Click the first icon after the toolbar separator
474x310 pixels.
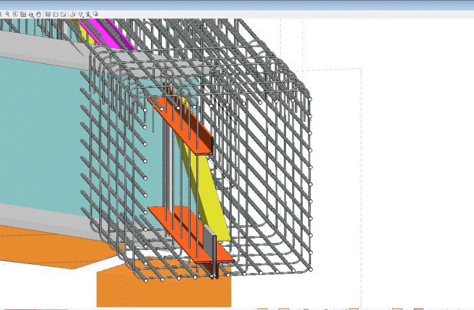[x=72, y=14]
